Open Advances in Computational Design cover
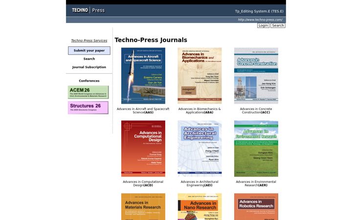Image resolution: width=352 pixels, height=220 pixels. point(143,149)
